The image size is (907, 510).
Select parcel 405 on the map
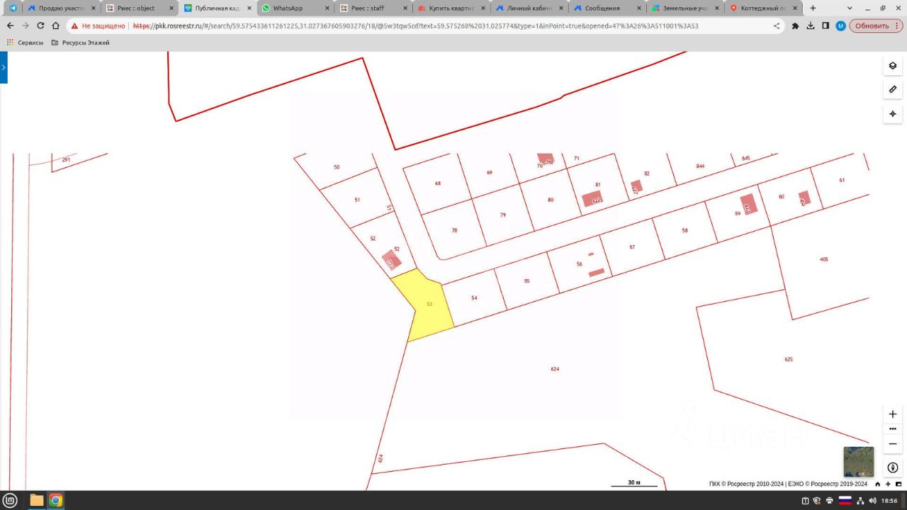823,260
